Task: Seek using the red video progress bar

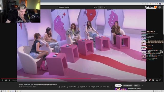Action: pyautogui.click(x=81, y=78)
